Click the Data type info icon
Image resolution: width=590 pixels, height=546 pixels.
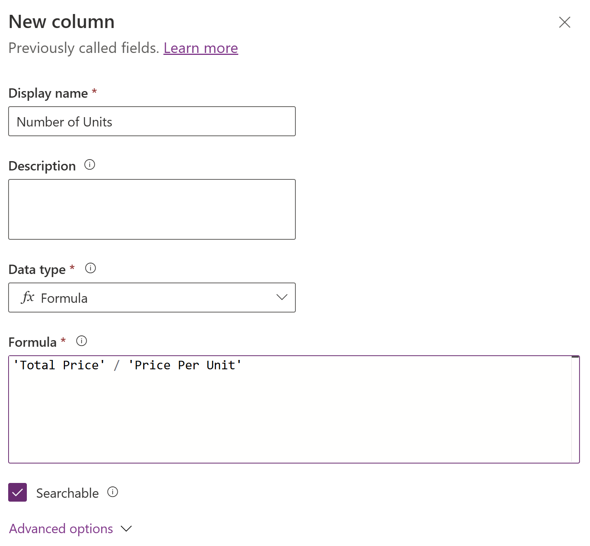[x=91, y=268]
